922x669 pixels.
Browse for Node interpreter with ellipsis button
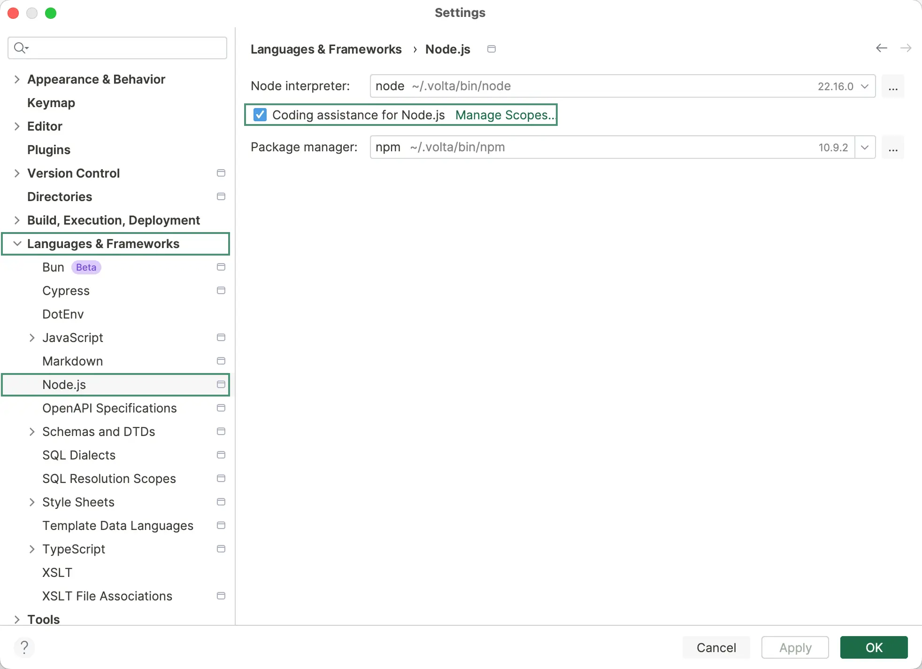click(x=893, y=86)
